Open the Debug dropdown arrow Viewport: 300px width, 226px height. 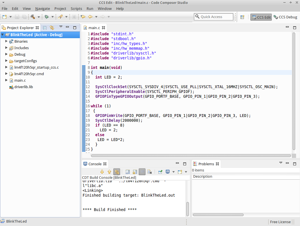click(52, 17)
